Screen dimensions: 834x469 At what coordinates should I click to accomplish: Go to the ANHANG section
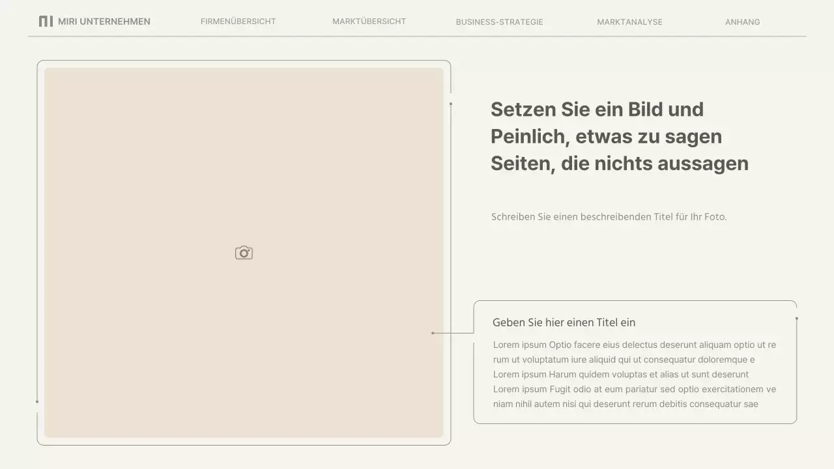click(742, 21)
